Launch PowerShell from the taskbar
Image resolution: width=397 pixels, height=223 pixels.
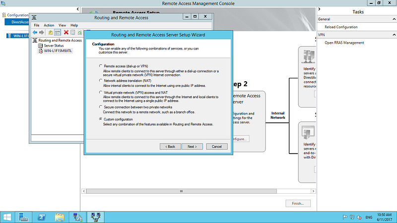pos(42,217)
